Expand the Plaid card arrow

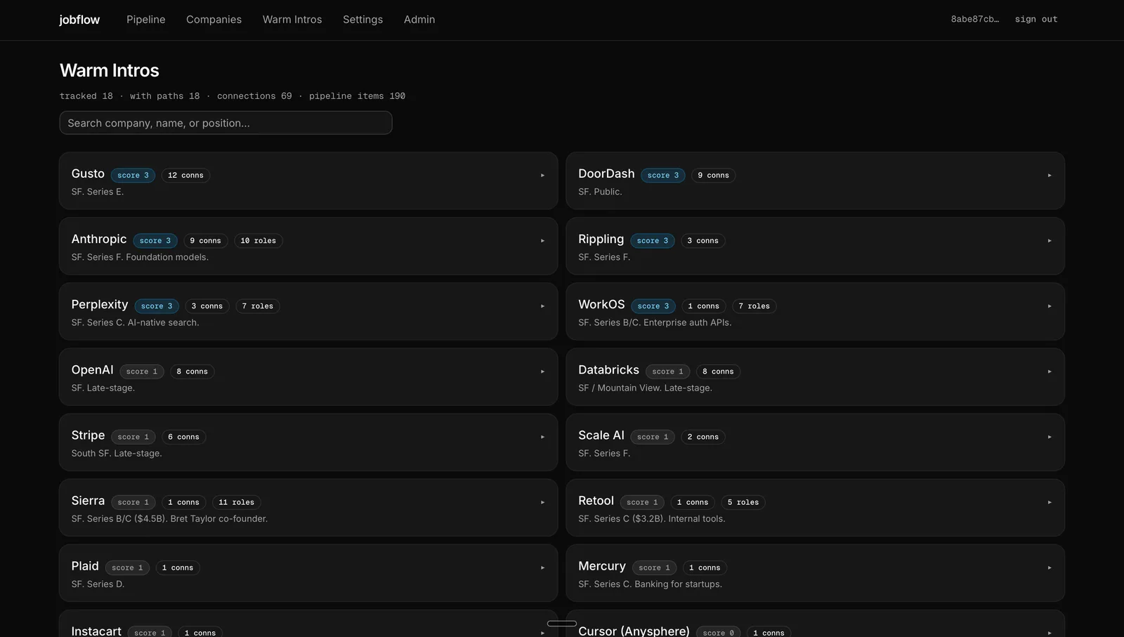coord(542,567)
